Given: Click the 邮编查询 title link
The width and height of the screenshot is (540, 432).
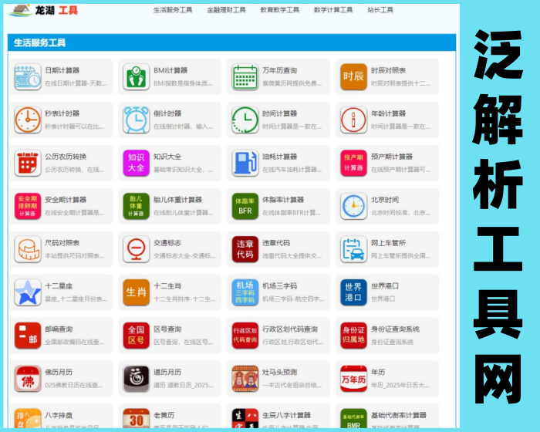Looking at the screenshot, I should coord(59,329).
